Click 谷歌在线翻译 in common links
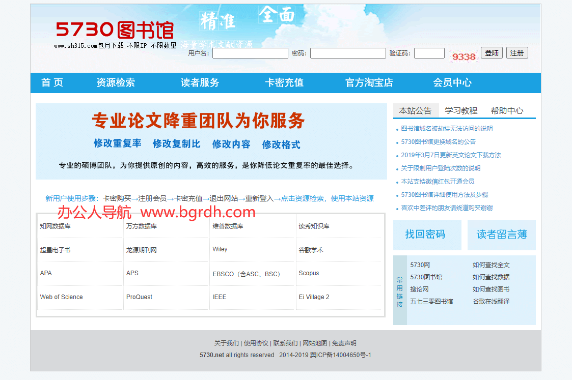The image size is (572, 380). 491,302
